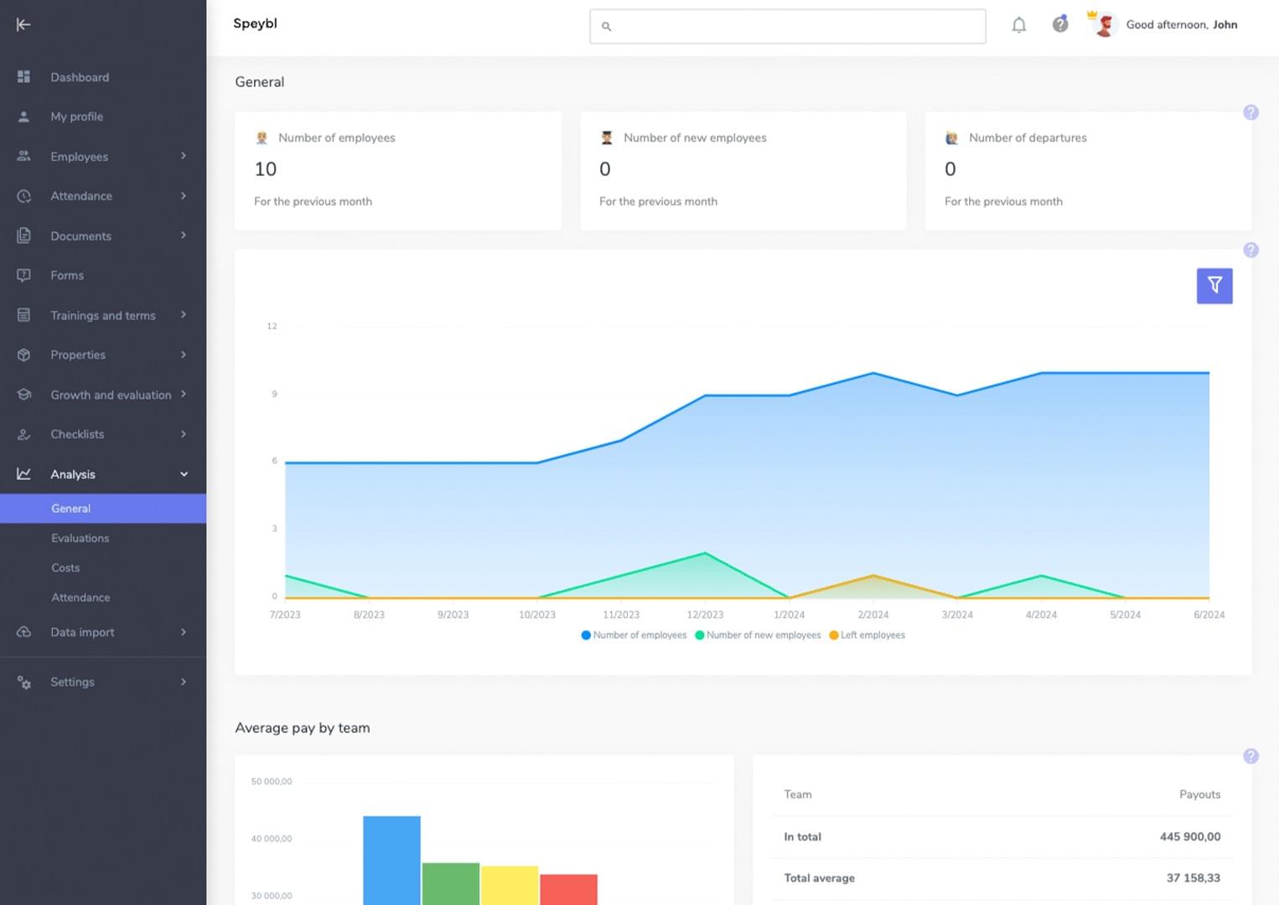Expand the Trainings and terms chevron

pyautogui.click(x=184, y=315)
